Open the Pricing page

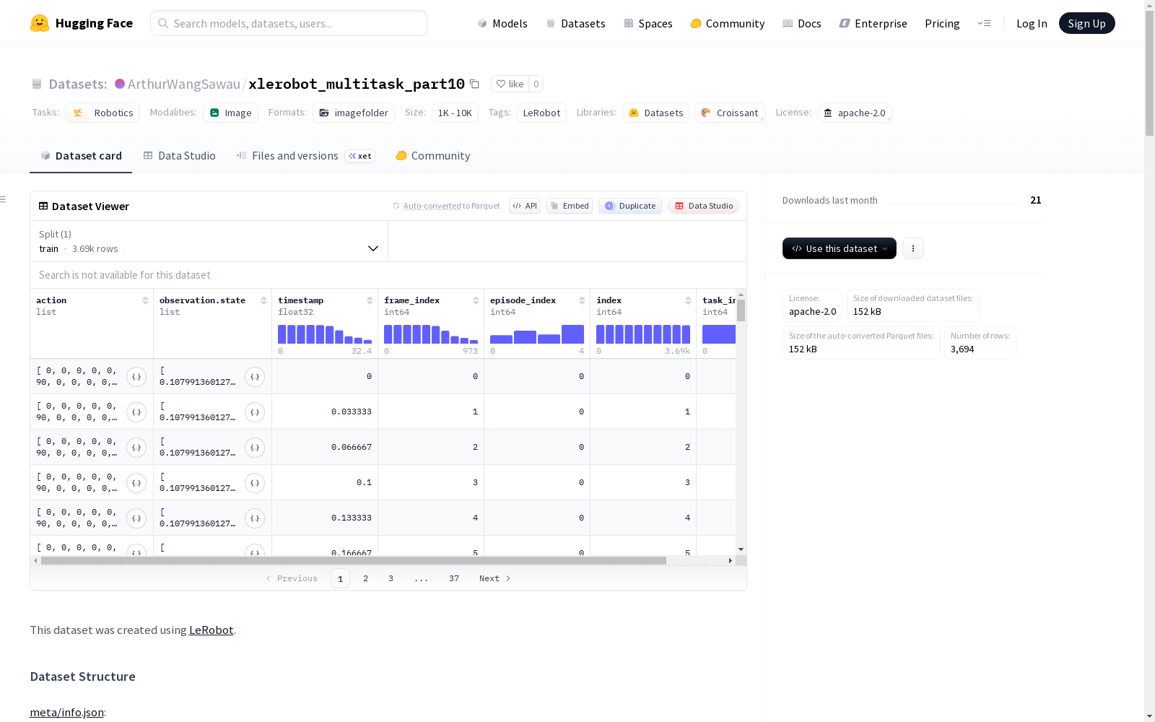pos(942,23)
